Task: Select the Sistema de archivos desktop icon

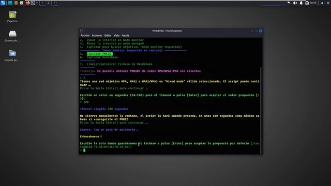Action: point(12,36)
